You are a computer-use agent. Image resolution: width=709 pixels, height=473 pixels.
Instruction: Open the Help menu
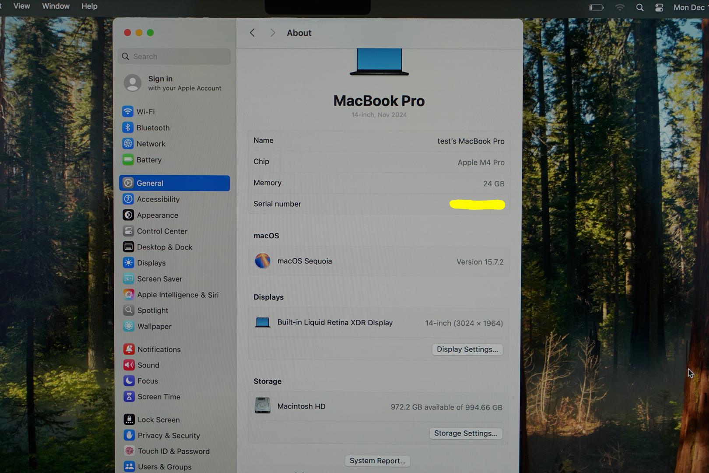pyautogui.click(x=89, y=6)
